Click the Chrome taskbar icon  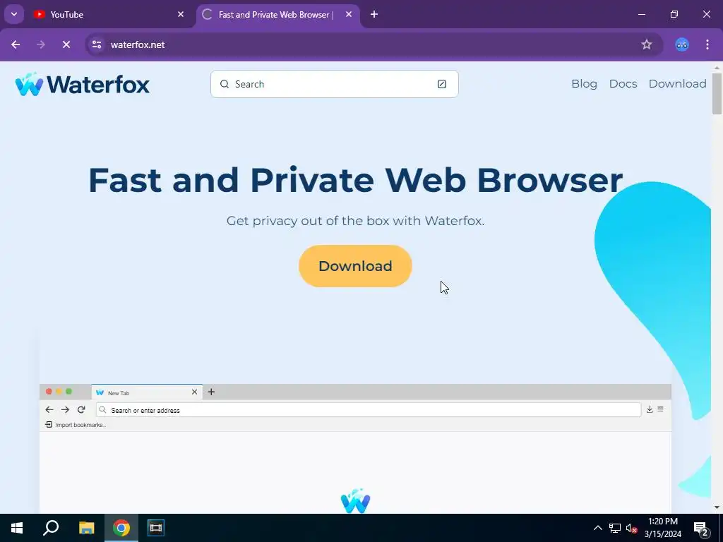(121, 528)
